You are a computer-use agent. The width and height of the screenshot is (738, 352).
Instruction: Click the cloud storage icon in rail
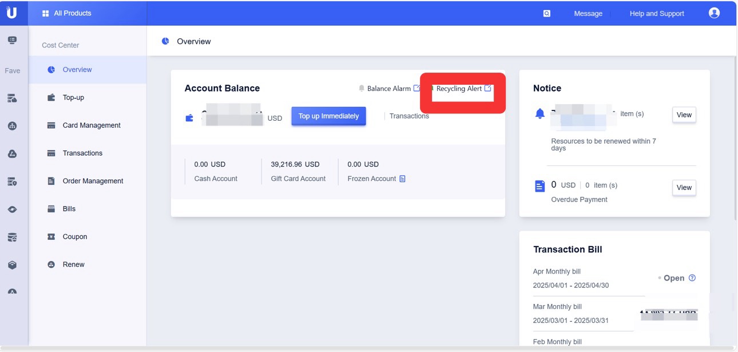tap(12, 154)
